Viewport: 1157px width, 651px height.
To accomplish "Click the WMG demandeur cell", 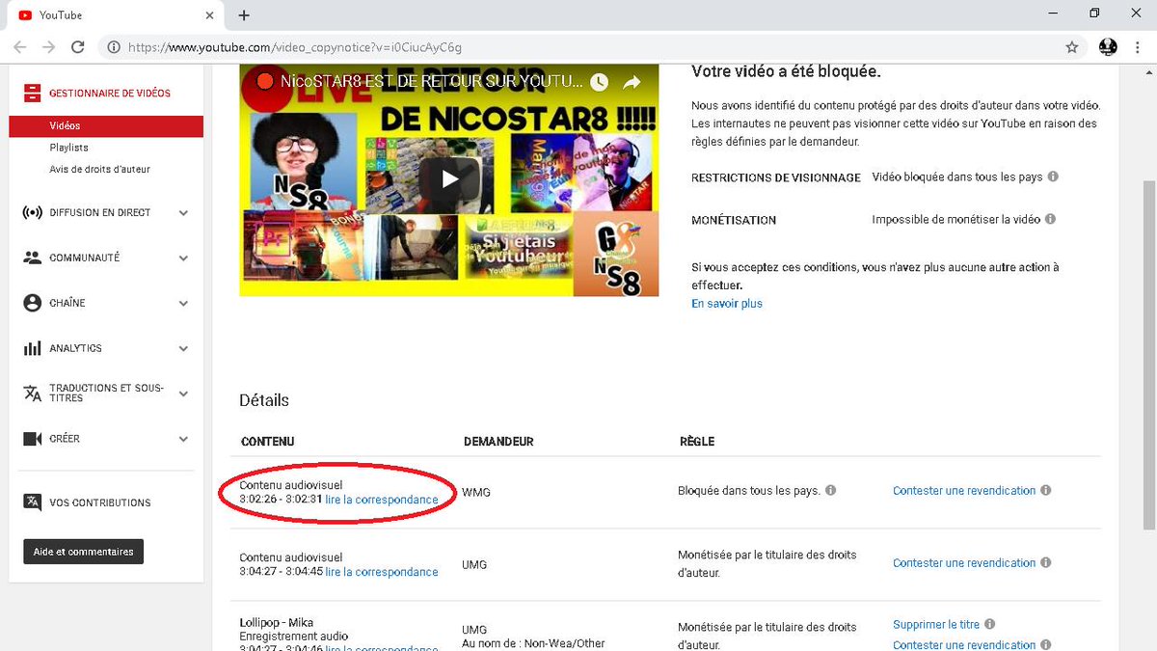I will coord(476,492).
